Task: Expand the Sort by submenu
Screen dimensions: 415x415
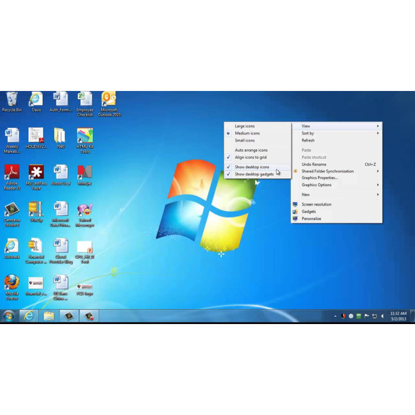Action: click(x=337, y=133)
